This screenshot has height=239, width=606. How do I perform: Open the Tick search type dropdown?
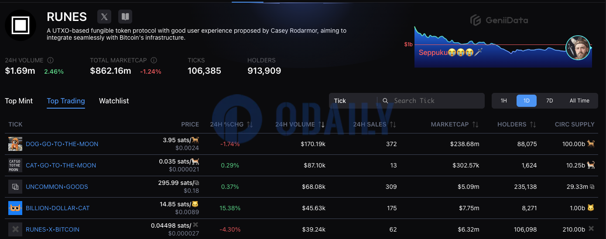point(353,101)
